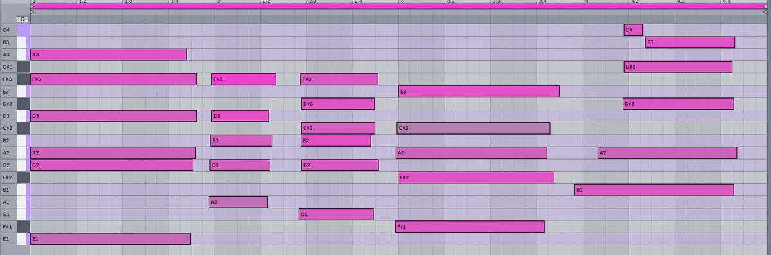Select the G2 note starting at bar 2
Screen dimensions: 771x255
(x=240, y=165)
